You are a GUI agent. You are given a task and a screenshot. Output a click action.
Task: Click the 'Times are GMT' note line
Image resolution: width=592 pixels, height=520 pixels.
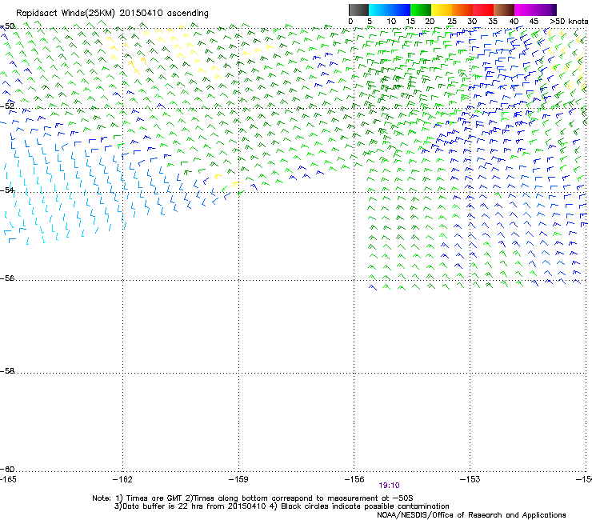pos(253,498)
